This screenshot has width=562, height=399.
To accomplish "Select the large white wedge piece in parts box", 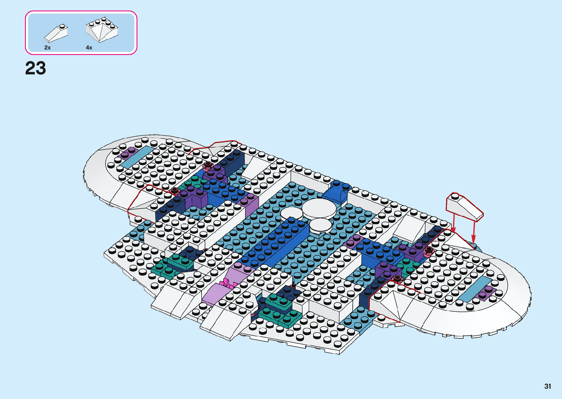I will point(102,30).
